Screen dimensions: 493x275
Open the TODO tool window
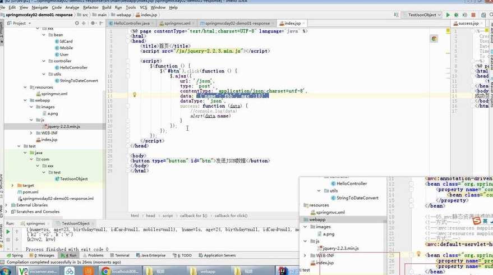click(x=182, y=255)
